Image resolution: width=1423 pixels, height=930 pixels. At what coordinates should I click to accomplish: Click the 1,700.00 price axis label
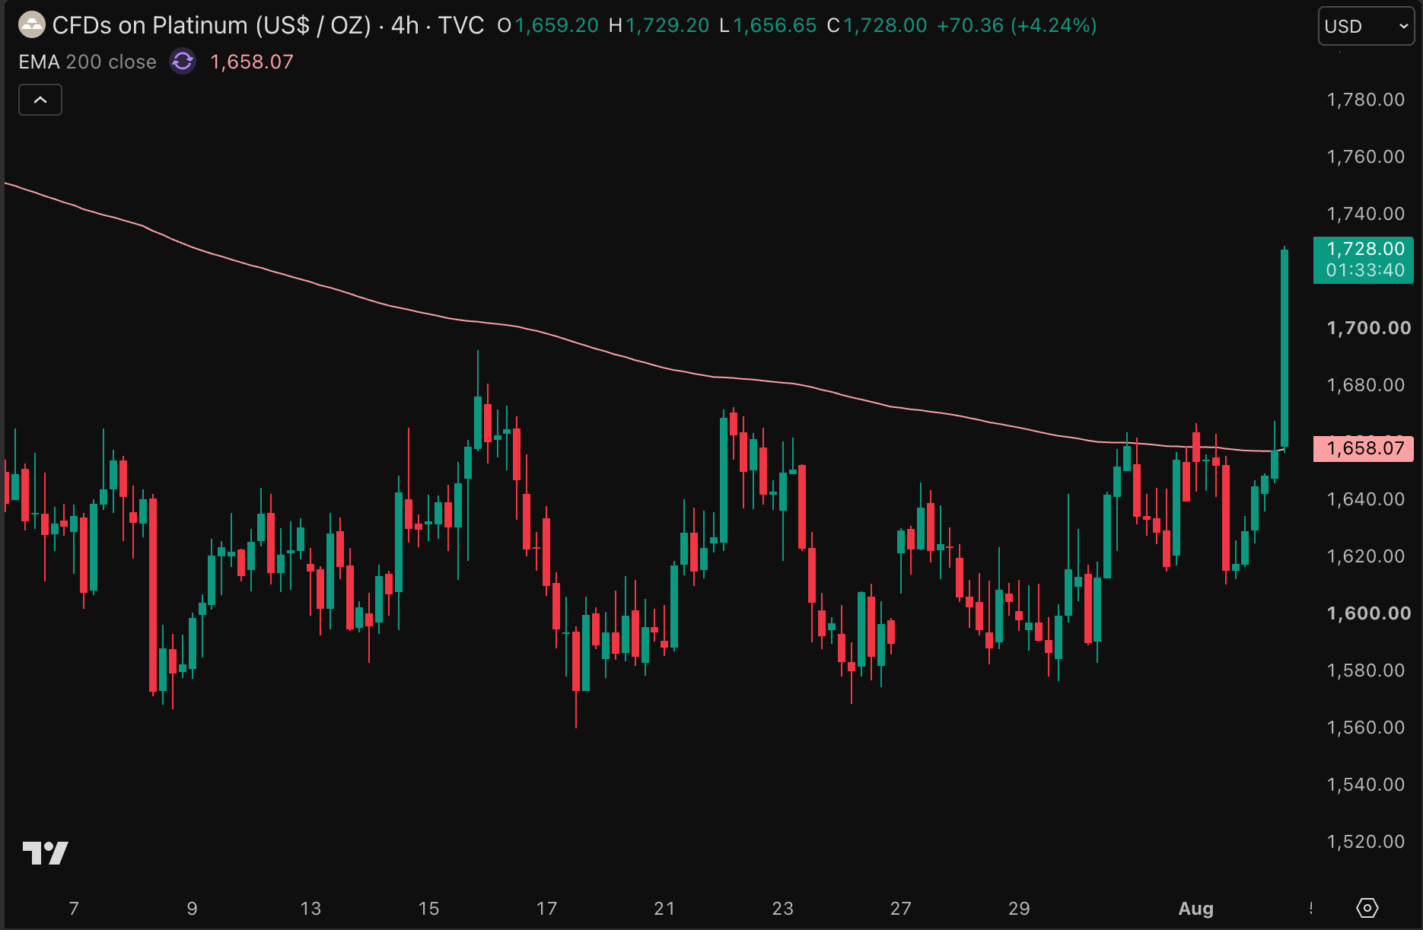coord(1369,328)
